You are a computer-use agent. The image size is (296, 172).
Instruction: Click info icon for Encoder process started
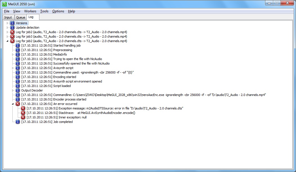(x=17, y=99)
